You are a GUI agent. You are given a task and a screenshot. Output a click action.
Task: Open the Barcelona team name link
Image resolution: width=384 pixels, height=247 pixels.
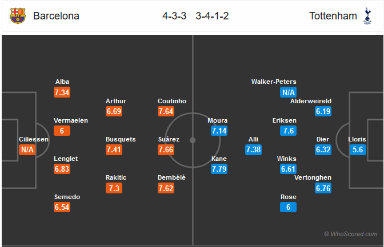pos(56,16)
